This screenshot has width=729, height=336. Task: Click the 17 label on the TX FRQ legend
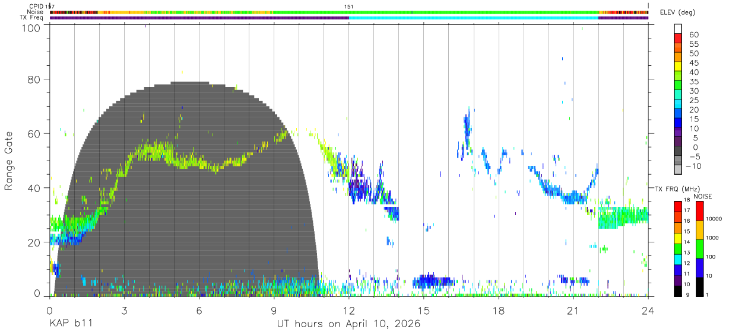pyautogui.click(x=687, y=210)
